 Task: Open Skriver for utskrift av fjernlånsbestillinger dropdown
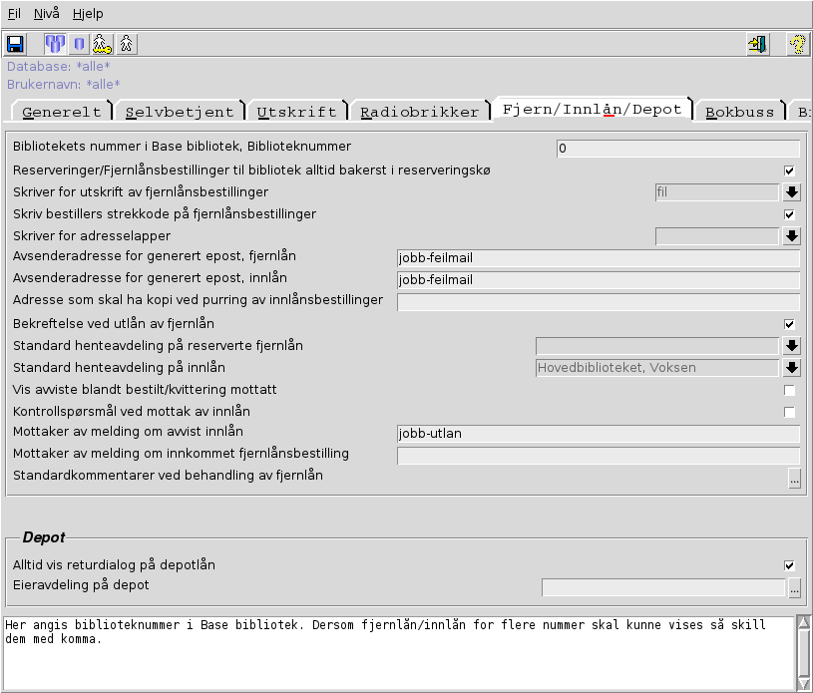[792, 192]
